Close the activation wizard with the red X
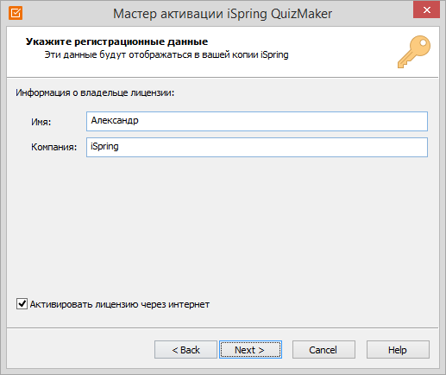The width and height of the screenshot is (446, 375). click(x=426, y=10)
